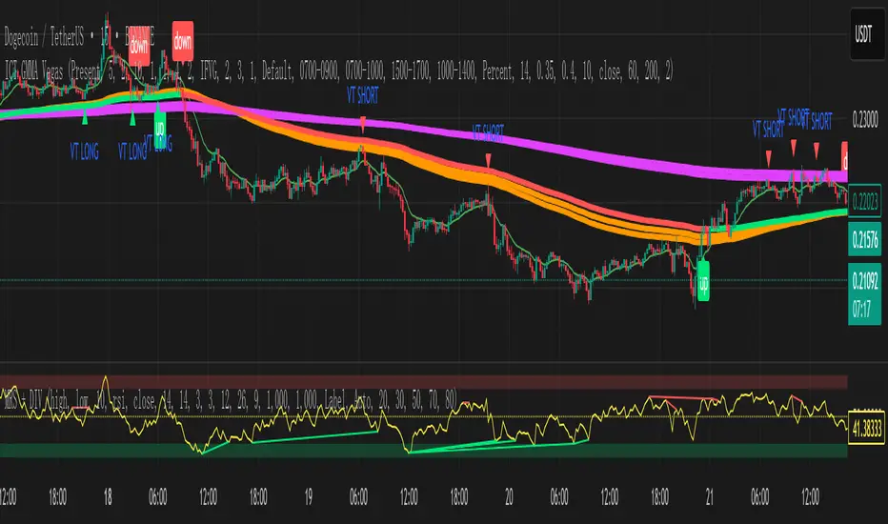888x524 pixels.
Task: Click the 41.38333 RSI value tag
Action: (866, 429)
